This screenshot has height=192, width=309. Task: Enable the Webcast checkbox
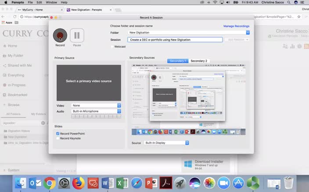pos(112,46)
